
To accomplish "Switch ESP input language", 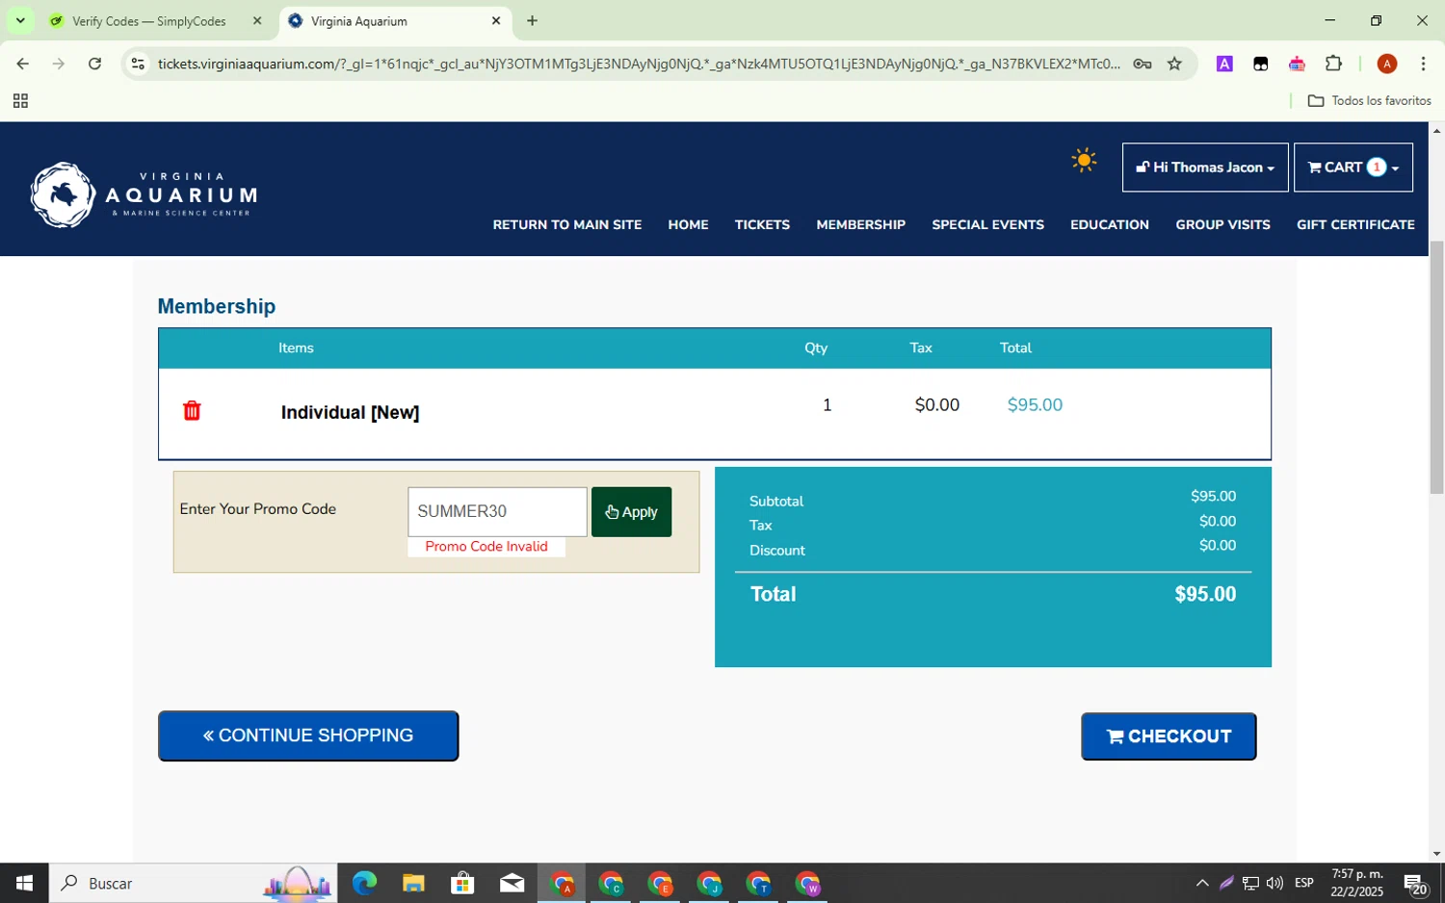I will pos(1304,883).
